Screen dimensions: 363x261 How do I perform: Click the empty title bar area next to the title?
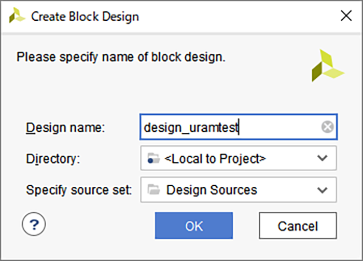point(239,16)
